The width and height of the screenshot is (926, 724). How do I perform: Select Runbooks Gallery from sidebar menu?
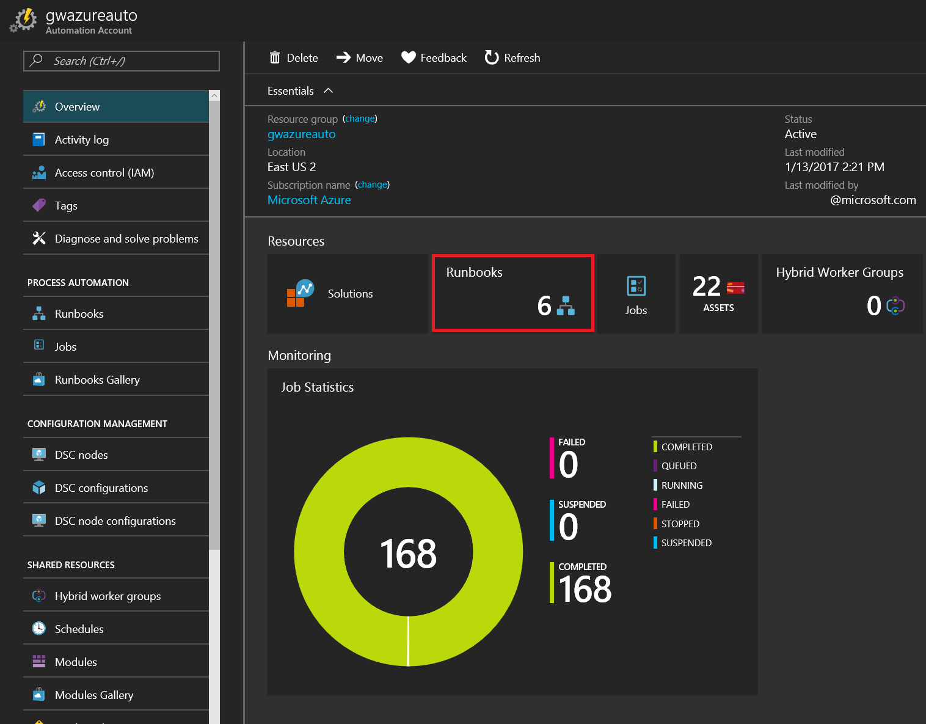tap(97, 380)
